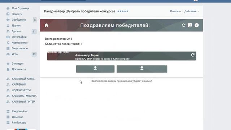Click the gamepad icon beside Игры
This screenshot has height=130, width=231.
(x=8, y=54)
